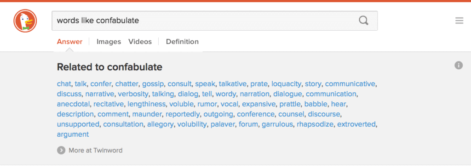Screen dimensions: 471x167
Task: Open the More at Twinword link
Action: (96, 150)
